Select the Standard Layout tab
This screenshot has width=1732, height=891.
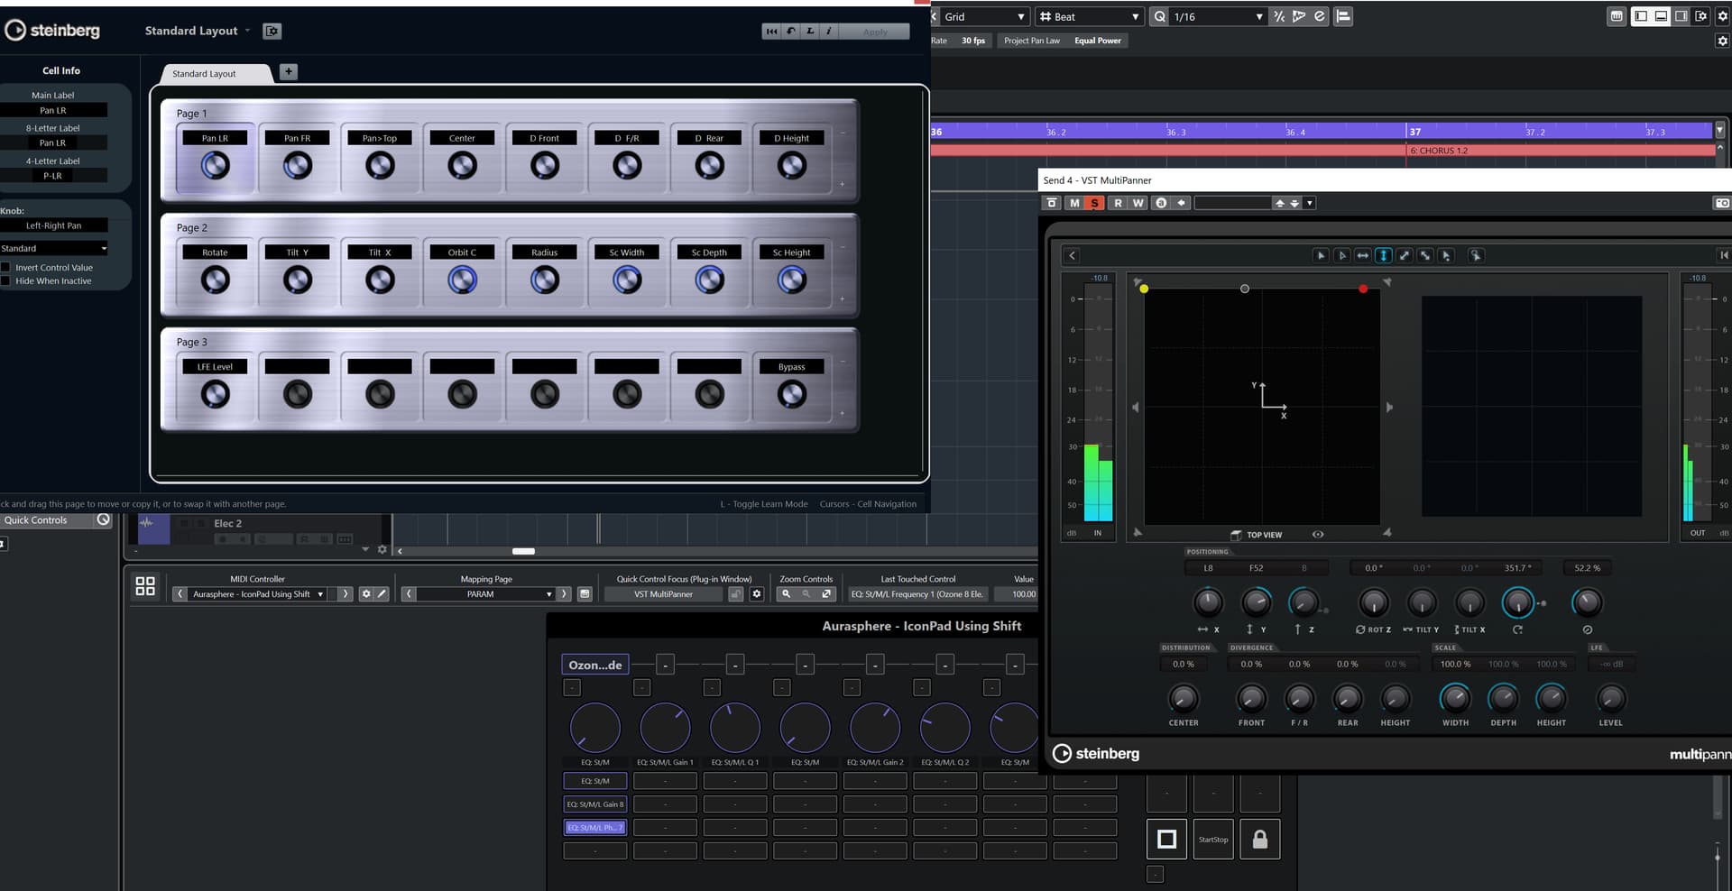tap(215, 74)
